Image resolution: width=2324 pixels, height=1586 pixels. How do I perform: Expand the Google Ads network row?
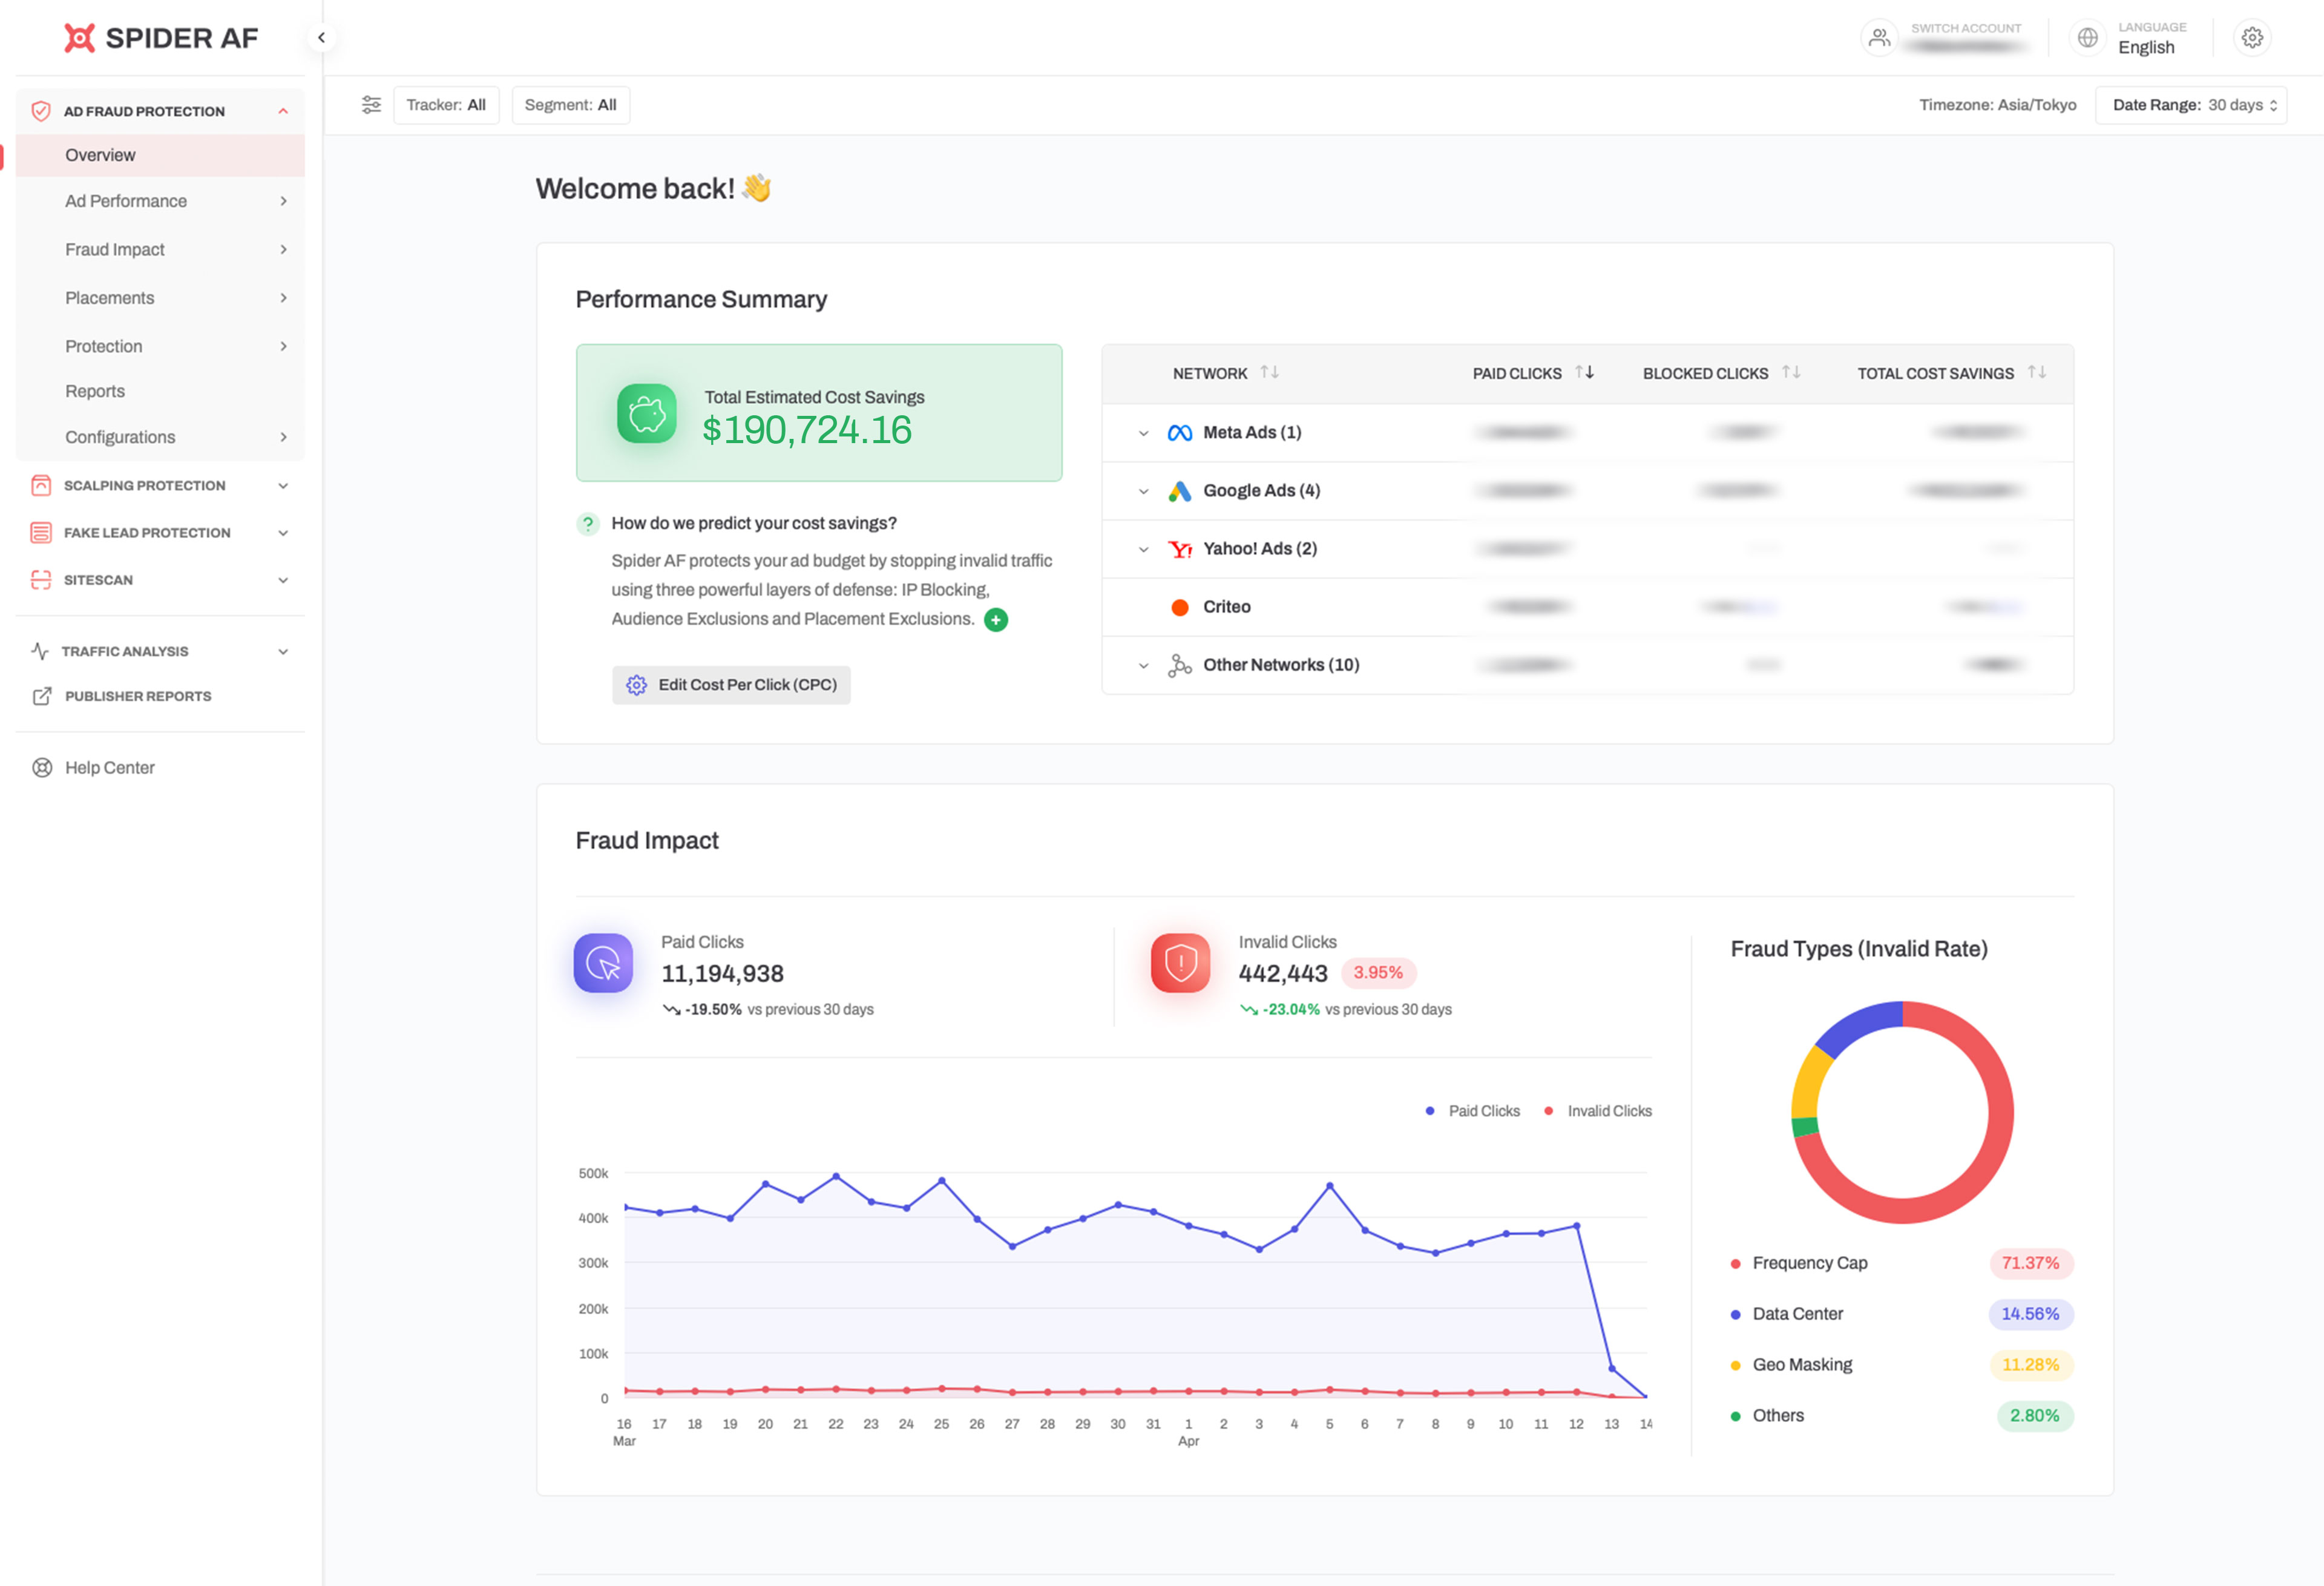(1143, 490)
